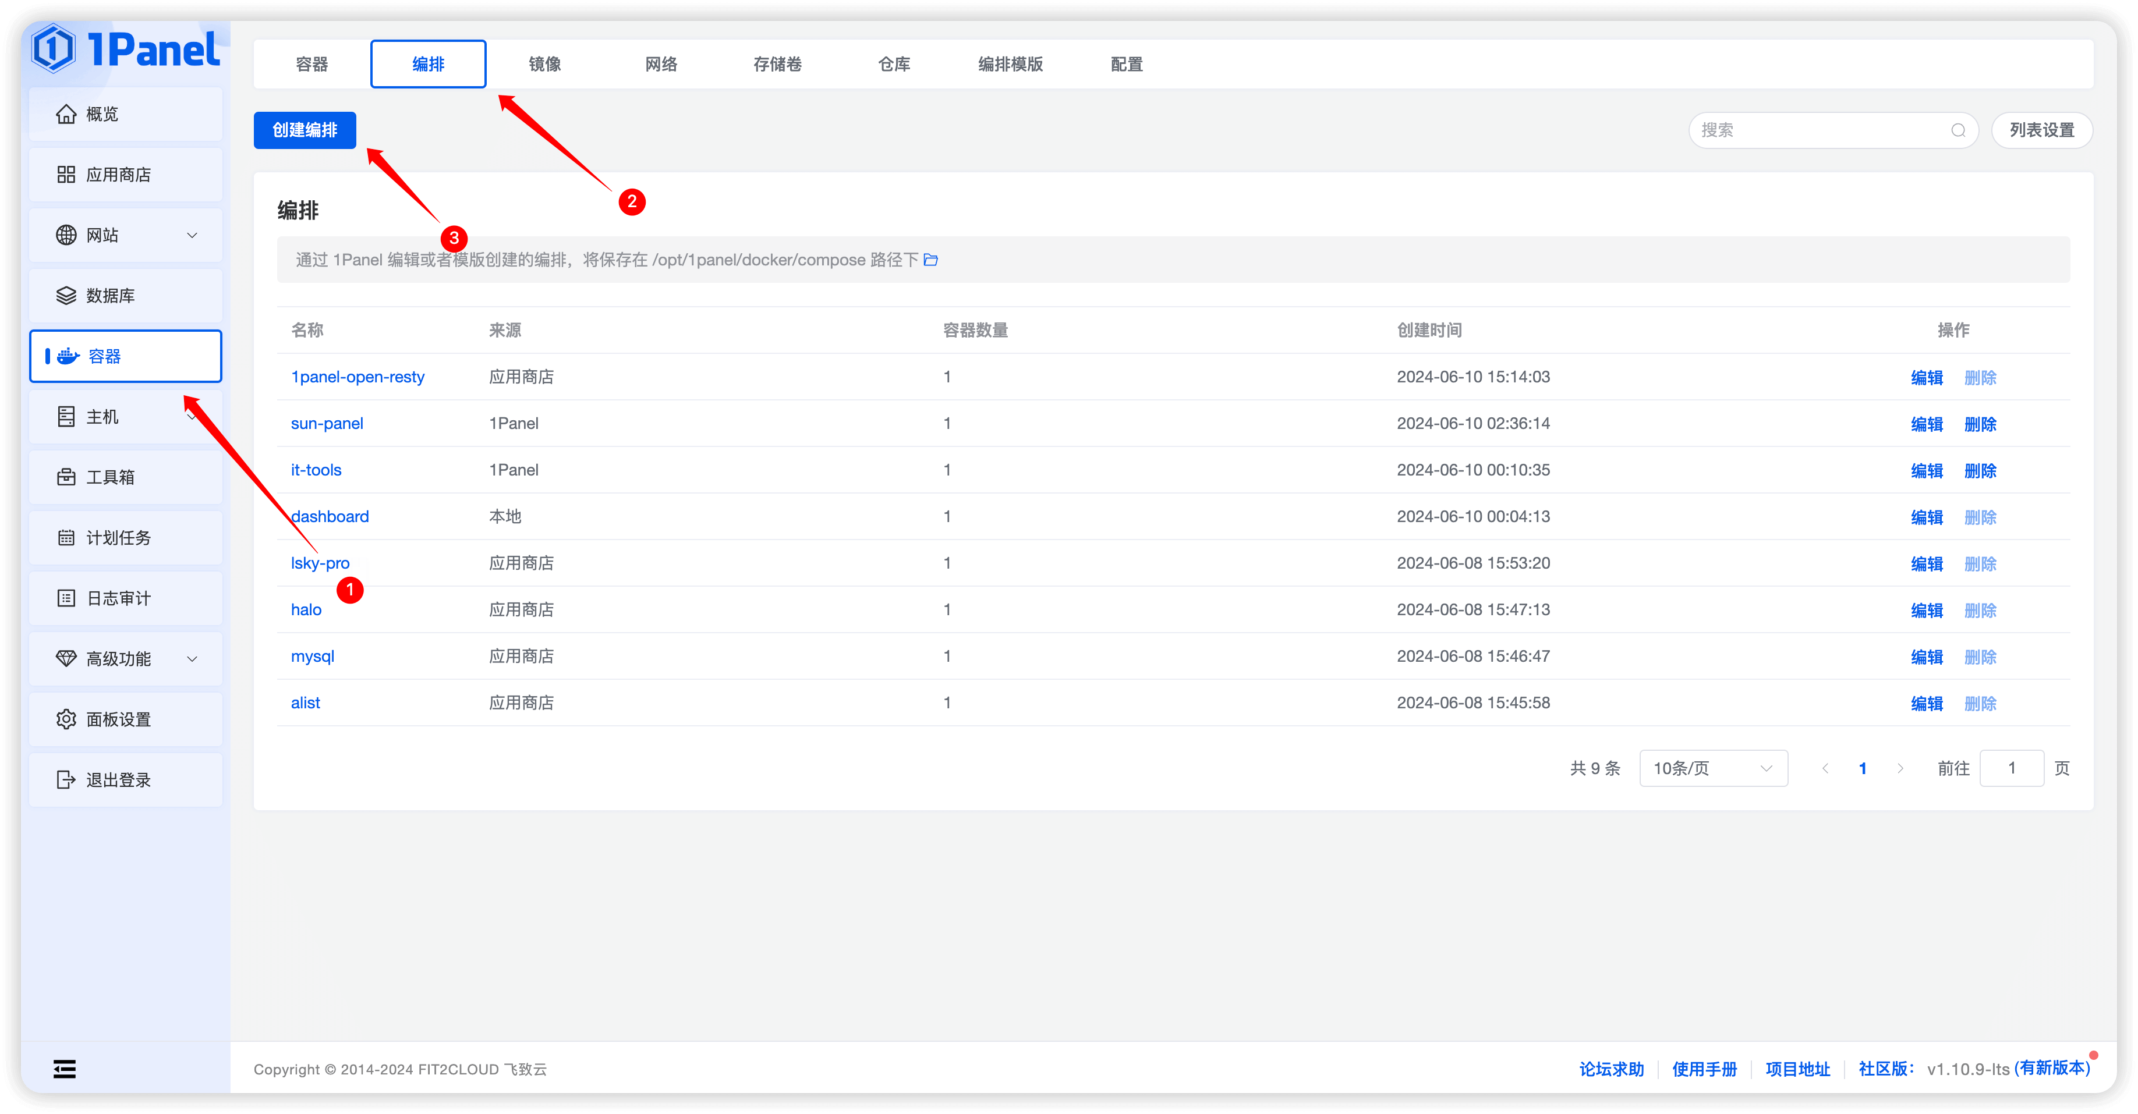Click the 面板设置 gear icon
The height and width of the screenshot is (1114, 2138).
66,719
